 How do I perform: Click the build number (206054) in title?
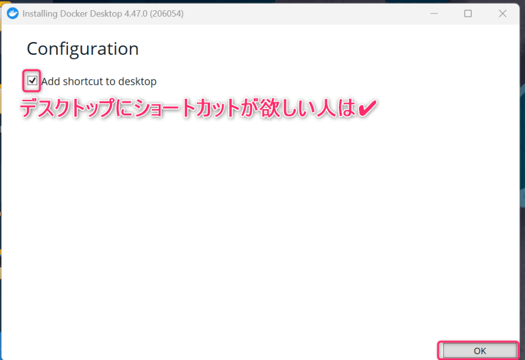[166, 14]
